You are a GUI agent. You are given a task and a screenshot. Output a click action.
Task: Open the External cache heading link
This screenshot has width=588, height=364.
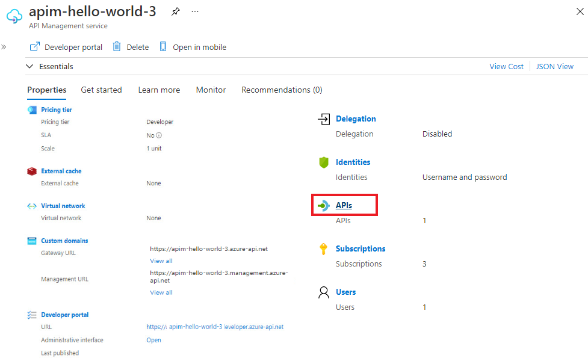tap(61, 171)
